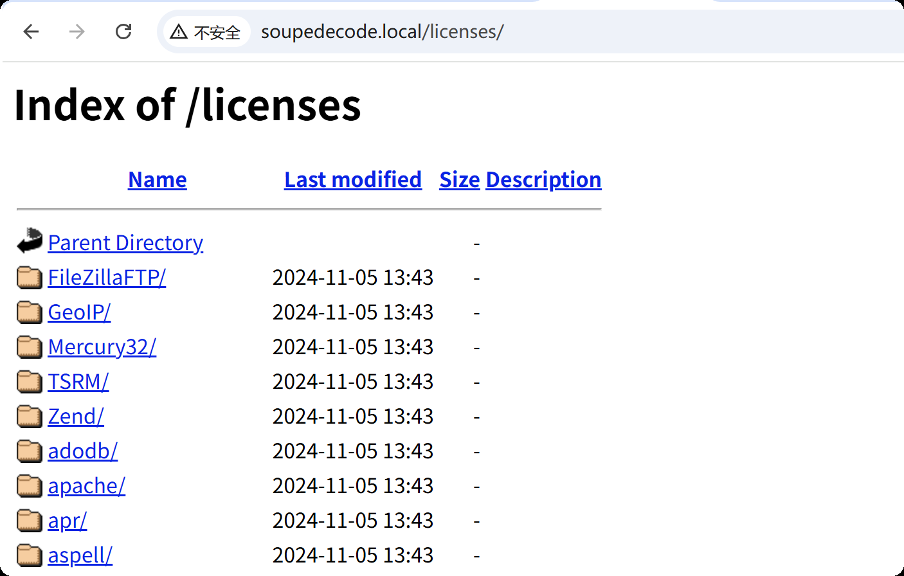This screenshot has height=576, width=904.
Task: Sort the listing by Last modified
Action: coord(352,179)
